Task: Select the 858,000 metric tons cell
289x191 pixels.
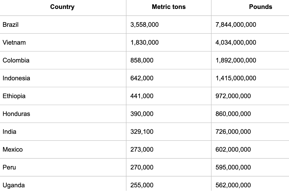Action: [142, 60]
